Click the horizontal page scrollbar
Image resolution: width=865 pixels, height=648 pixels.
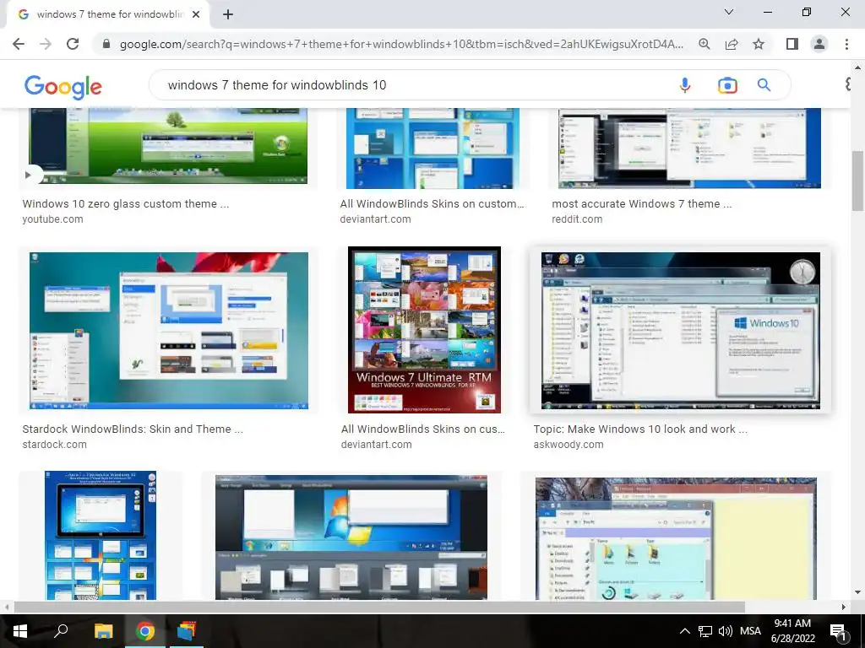(x=379, y=607)
